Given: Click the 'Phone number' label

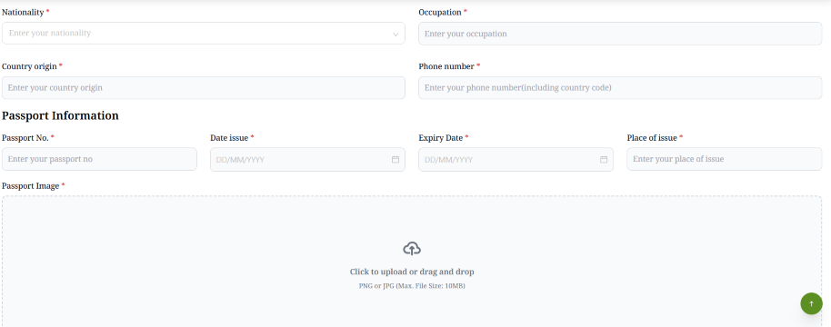Looking at the screenshot, I should (446, 66).
